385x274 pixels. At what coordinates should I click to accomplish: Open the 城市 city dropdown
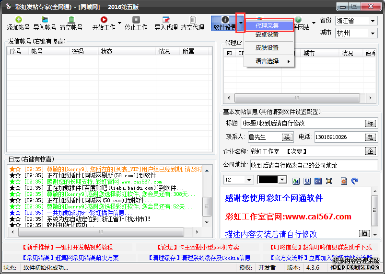pyautogui.click(x=373, y=33)
